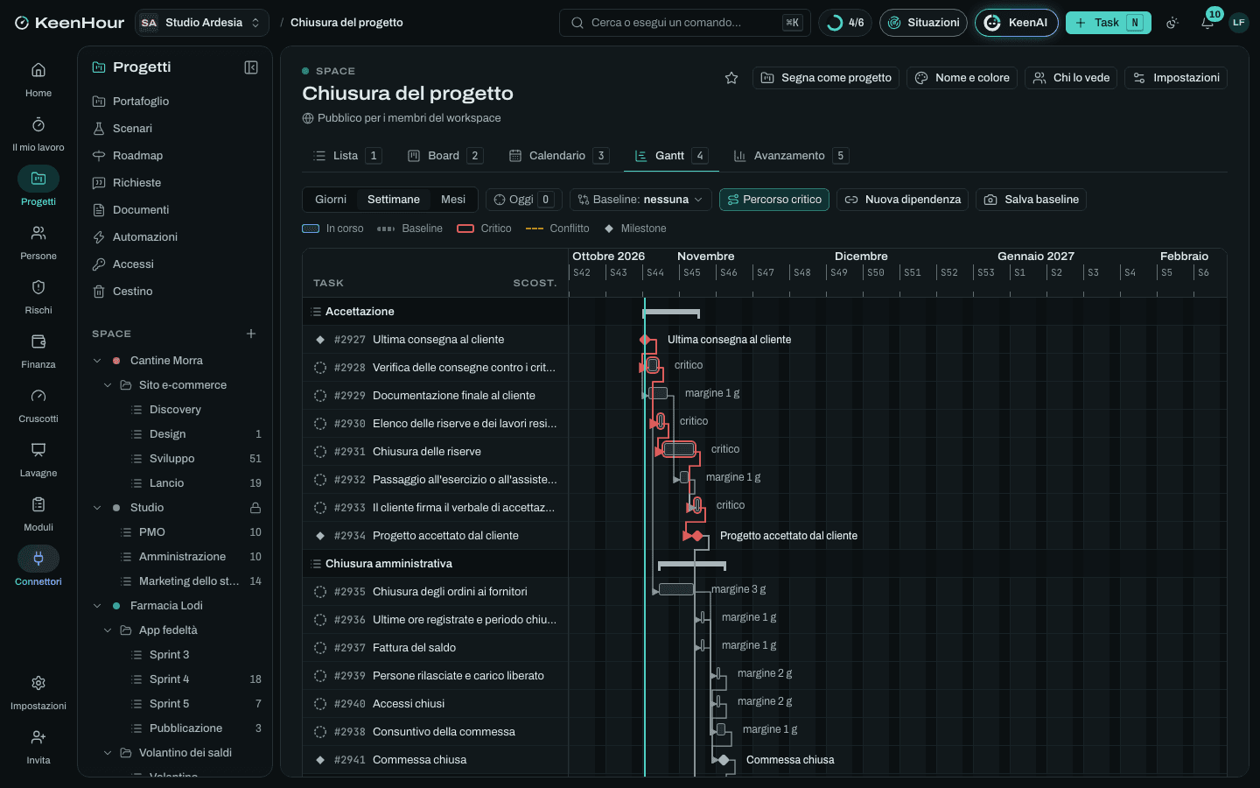
Task: Open Connettori integrations
Action: pos(38,567)
